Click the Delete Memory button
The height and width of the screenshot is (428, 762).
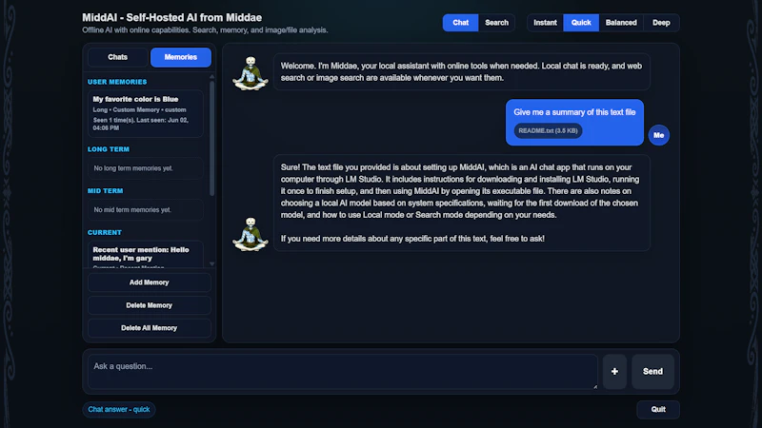click(150, 305)
